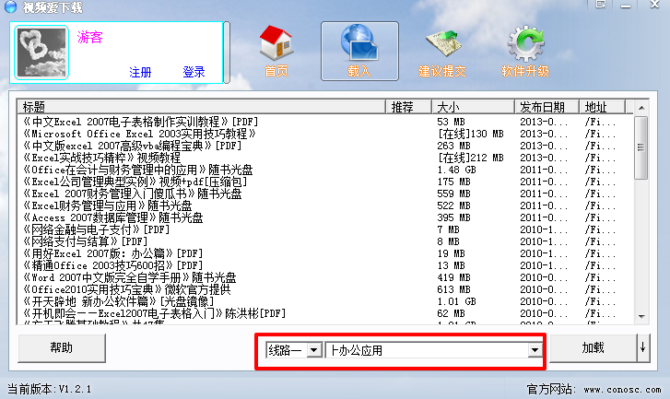Expand the 办公应用 category dropdown
The width and height of the screenshot is (670, 399).
535,350
